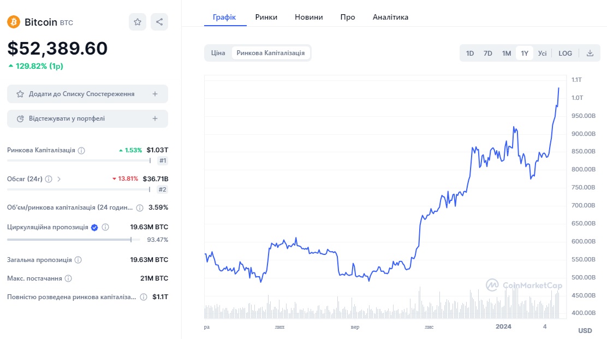The width and height of the screenshot is (607, 339).
Task: Expand the Обсяг (24г) chevron
Action: 59,179
